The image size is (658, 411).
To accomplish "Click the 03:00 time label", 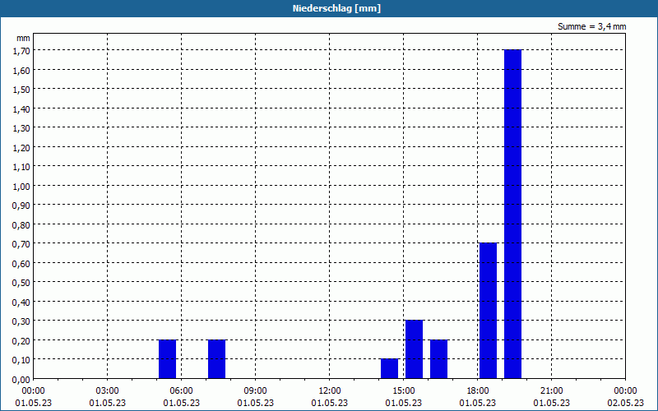I will click(108, 390).
